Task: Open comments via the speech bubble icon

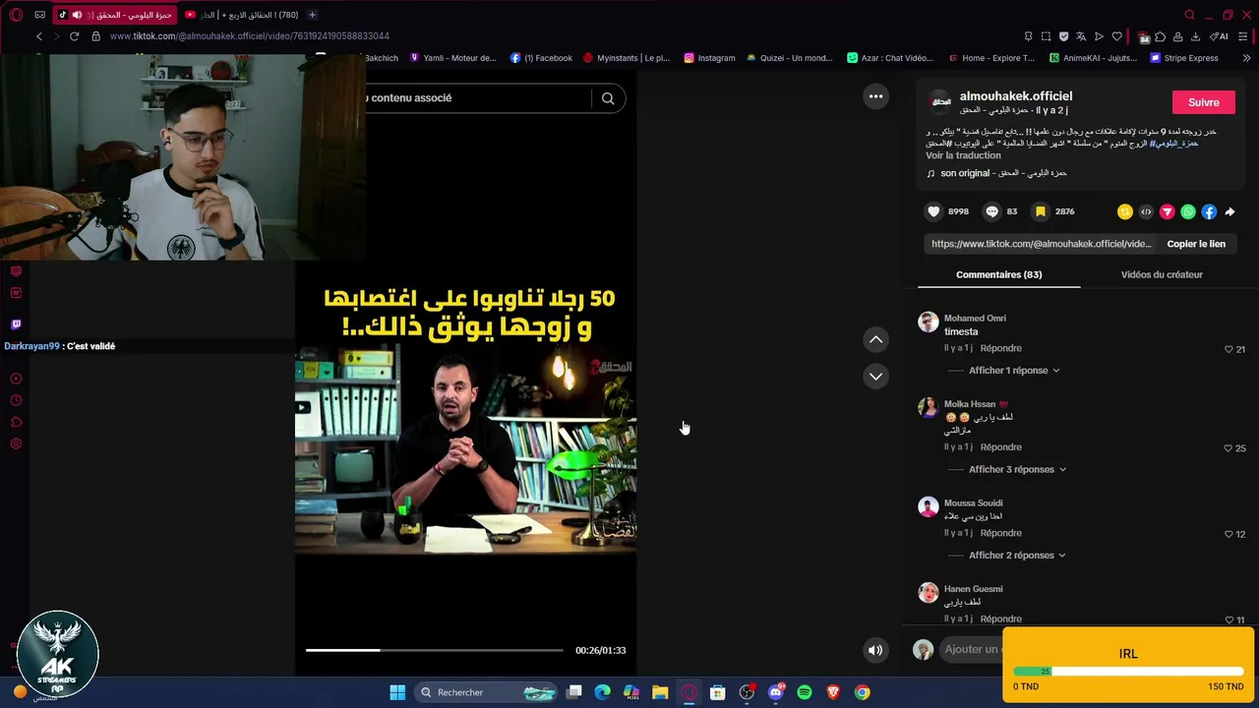Action: pos(992,211)
